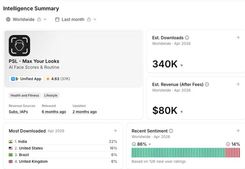The height and width of the screenshot is (169, 245).
Task: Expand the Worldwide region dropdown chevron
Action: [x=45, y=19]
